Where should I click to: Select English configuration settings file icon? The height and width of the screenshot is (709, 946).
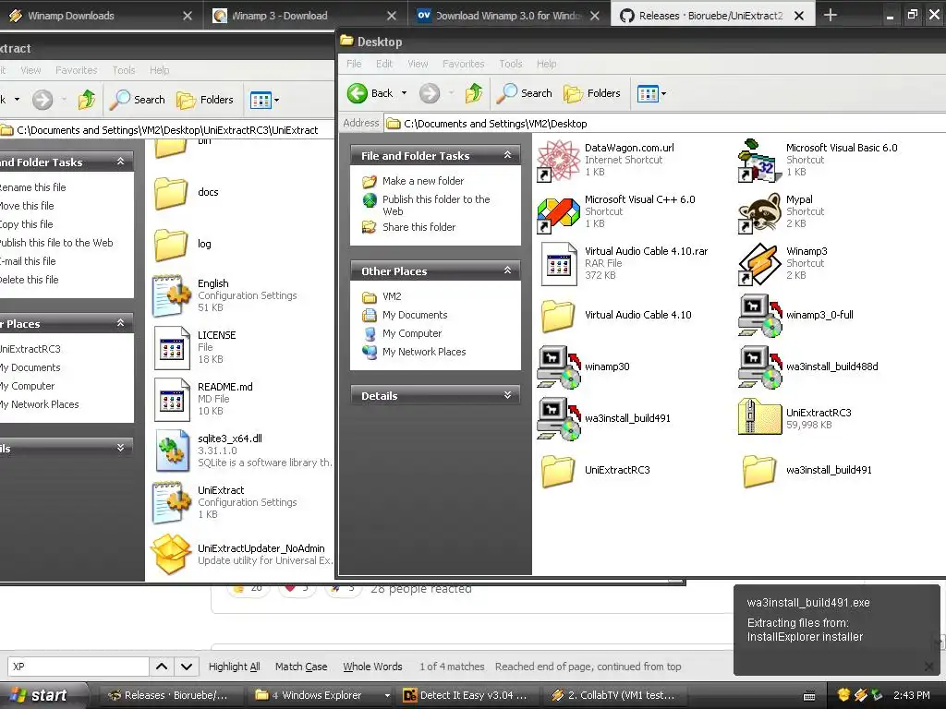171,295
